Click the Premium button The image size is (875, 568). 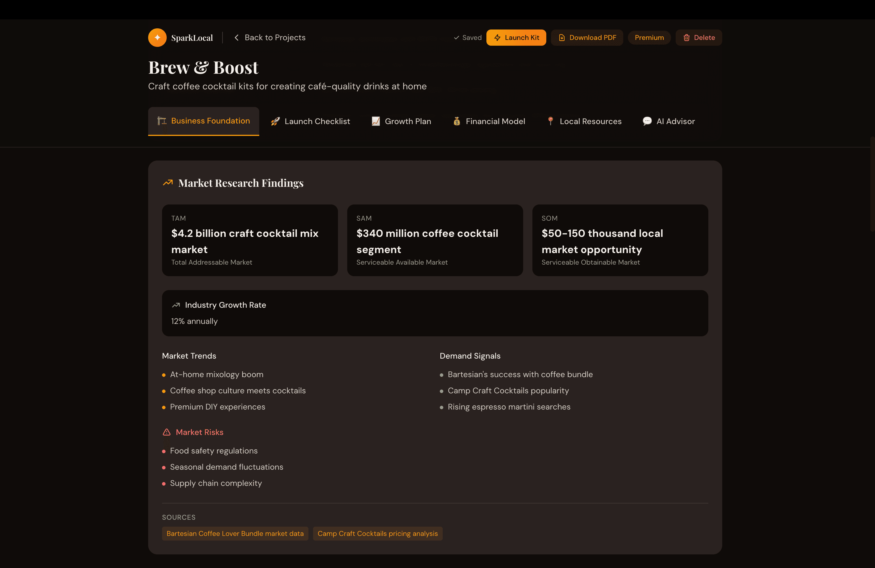point(649,38)
